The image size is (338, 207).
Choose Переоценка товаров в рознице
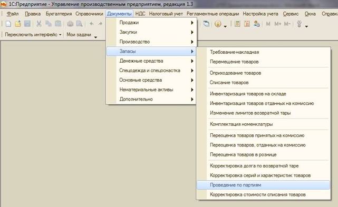click(x=264, y=155)
